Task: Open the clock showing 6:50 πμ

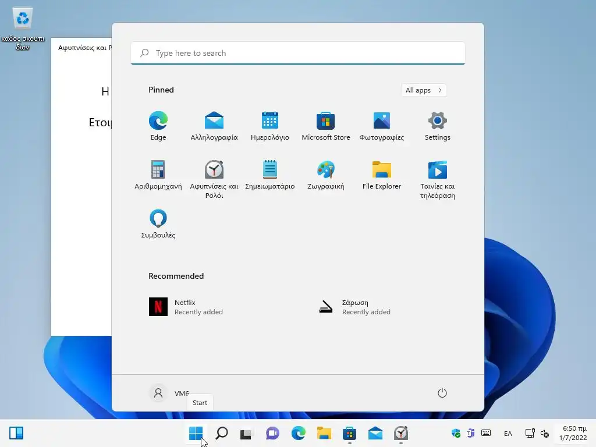Action: point(573,433)
